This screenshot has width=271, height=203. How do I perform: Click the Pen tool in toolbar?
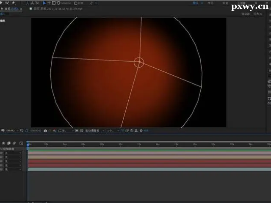click(x=13, y=3)
